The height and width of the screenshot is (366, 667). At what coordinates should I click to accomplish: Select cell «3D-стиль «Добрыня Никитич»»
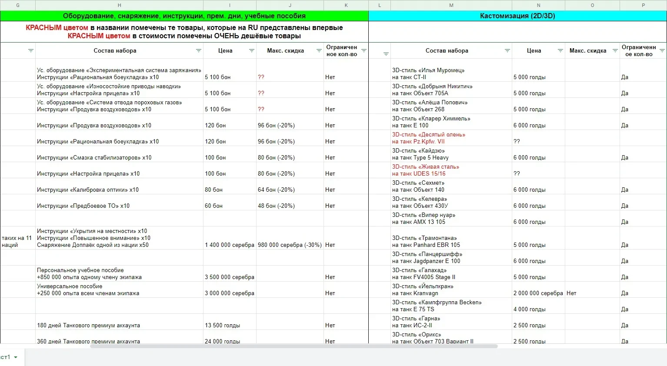click(x=451, y=90)
